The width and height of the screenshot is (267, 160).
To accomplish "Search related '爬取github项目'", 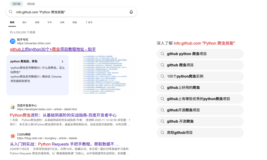I will (x=200, y=132).
